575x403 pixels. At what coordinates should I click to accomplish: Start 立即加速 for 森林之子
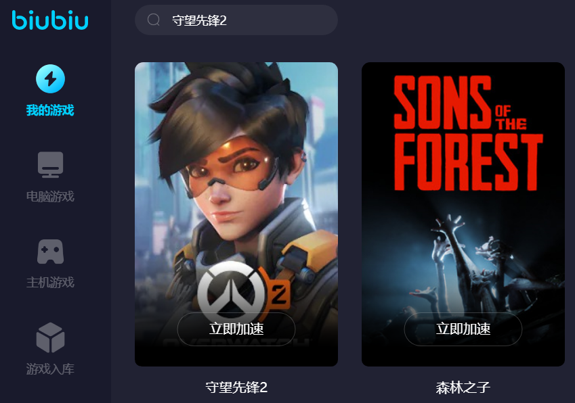click(463, 329)
